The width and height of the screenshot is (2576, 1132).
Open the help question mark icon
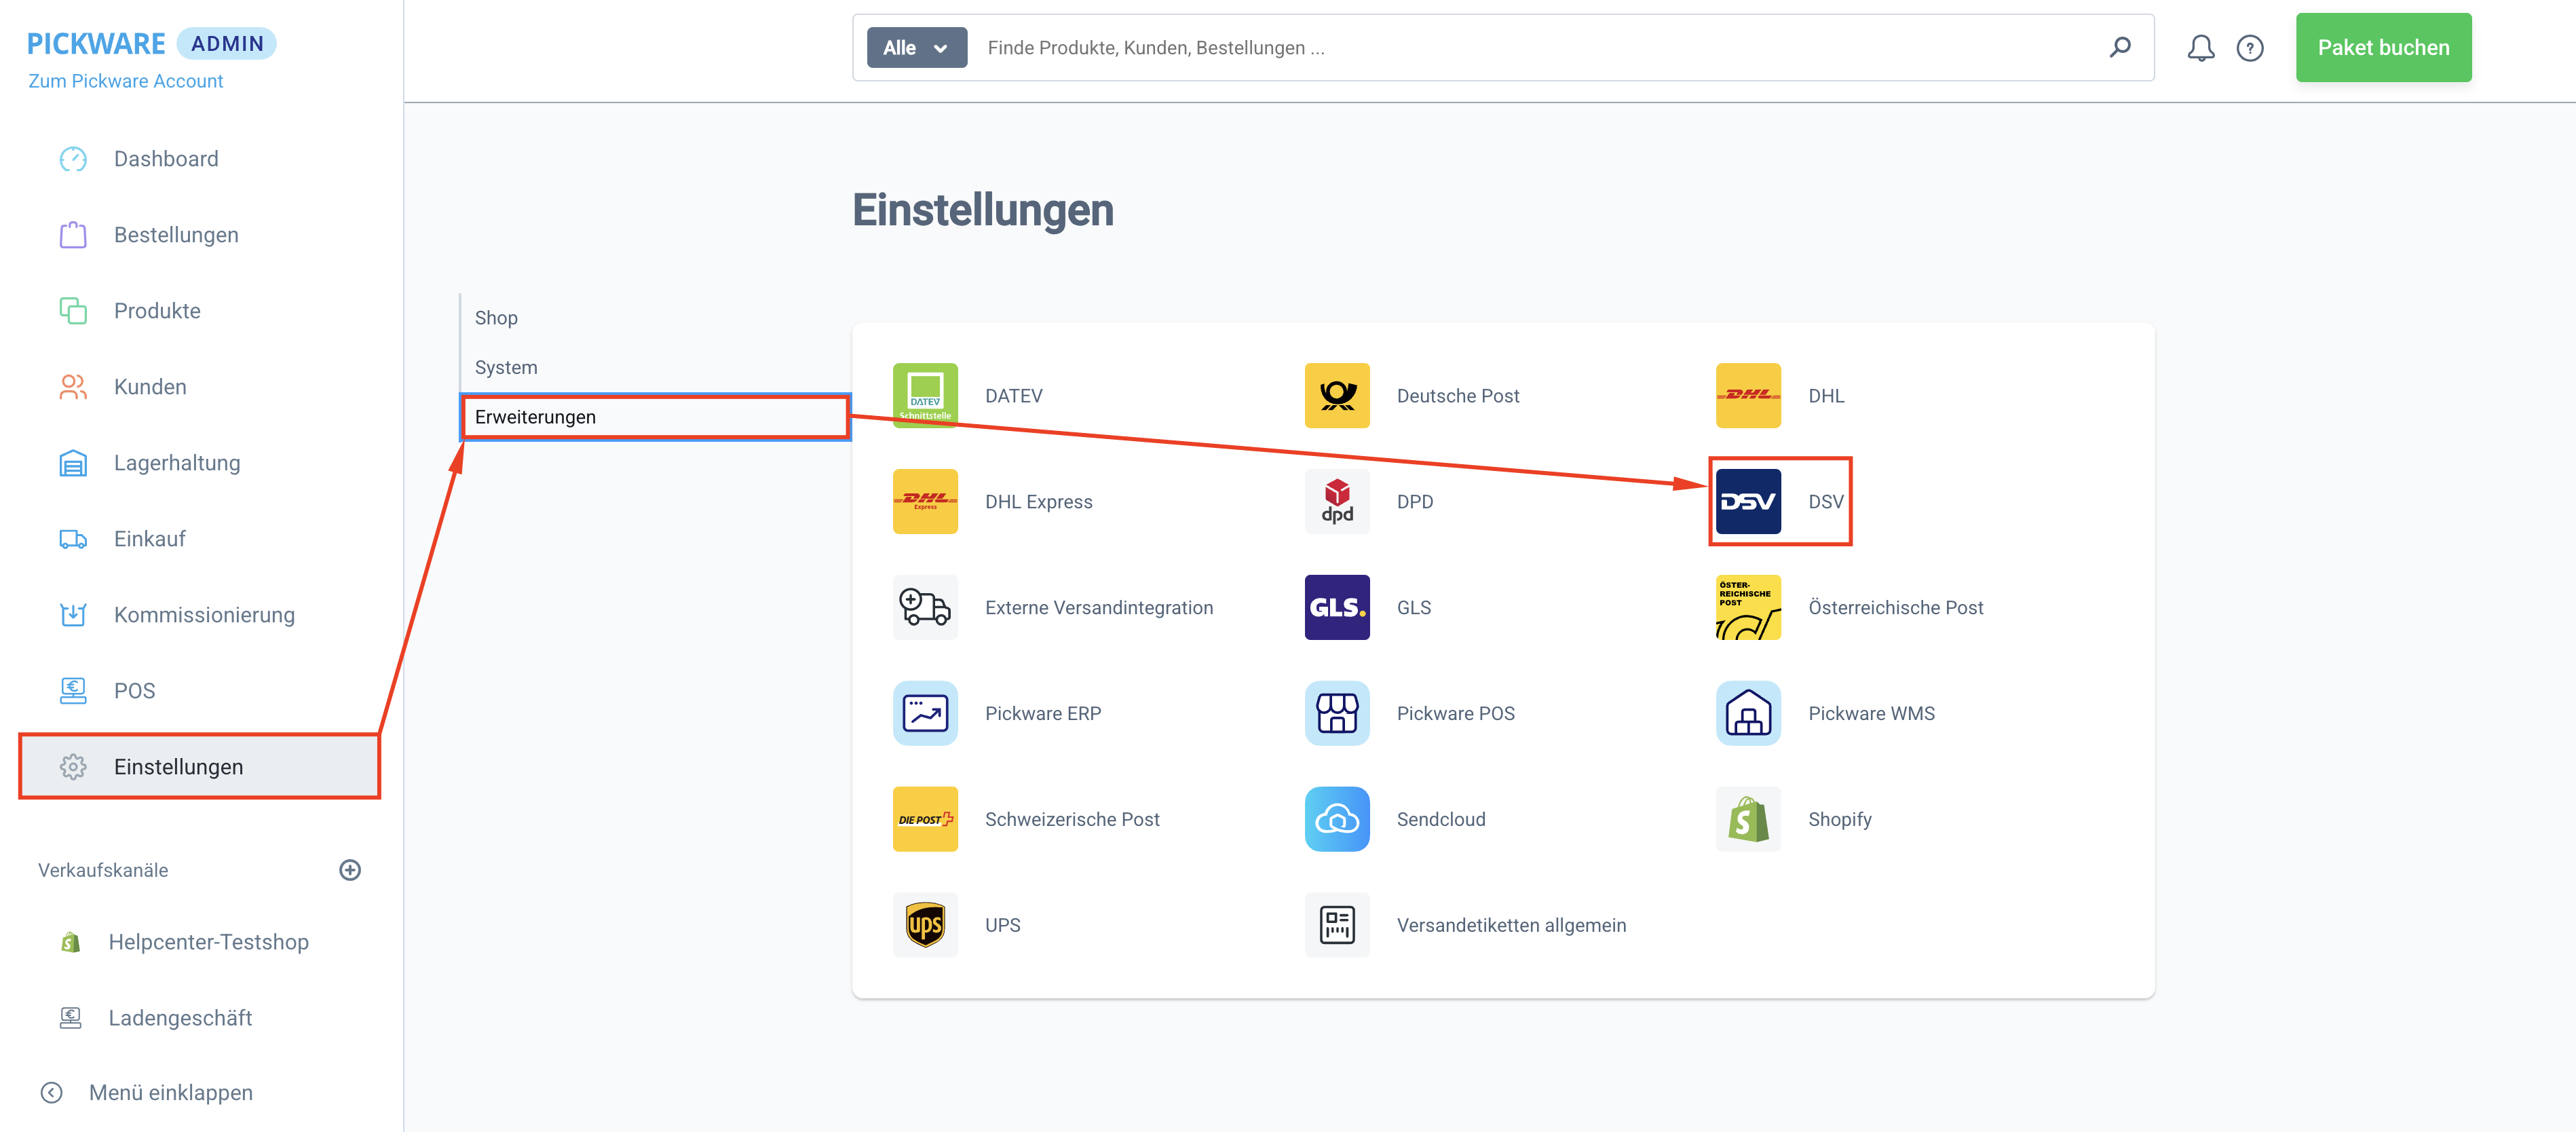coord(2250,47)
